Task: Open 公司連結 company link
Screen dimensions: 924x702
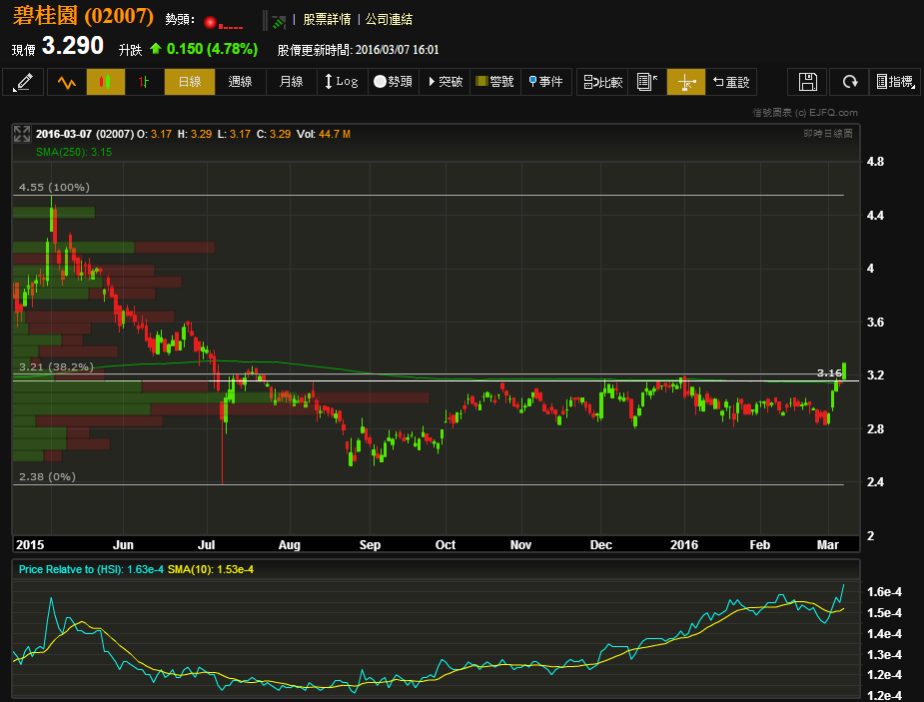Action: (389, 19)
